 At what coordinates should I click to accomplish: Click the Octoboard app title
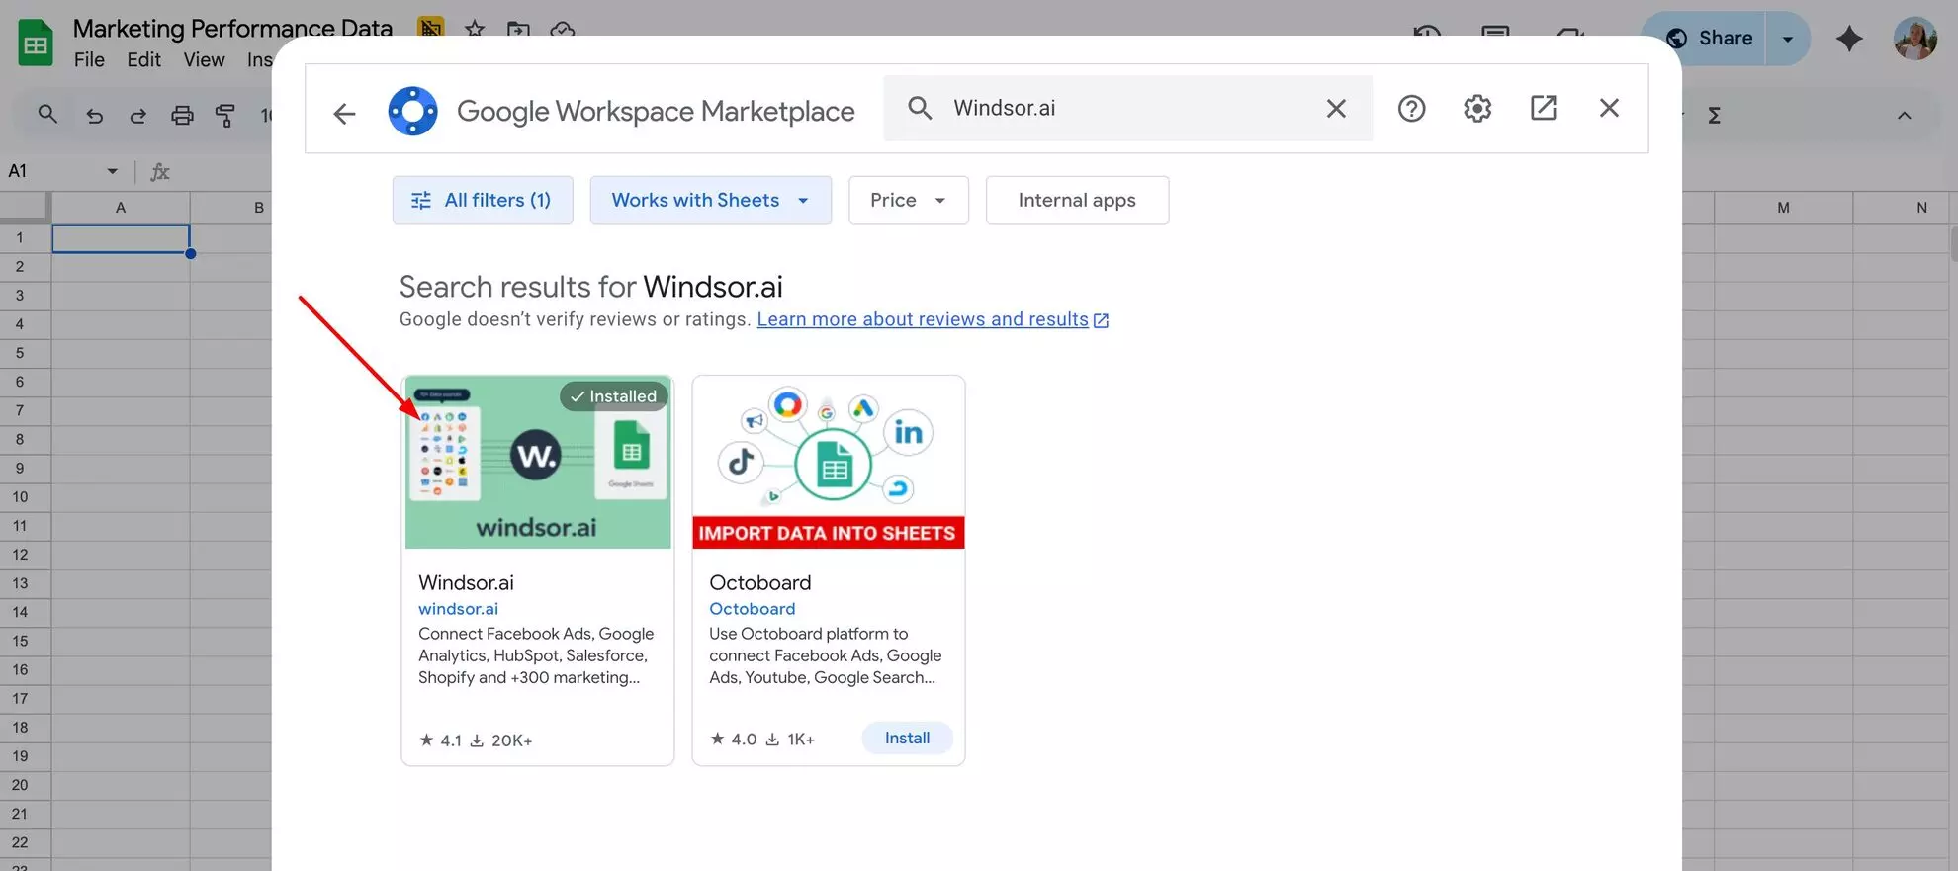[759, 582]
